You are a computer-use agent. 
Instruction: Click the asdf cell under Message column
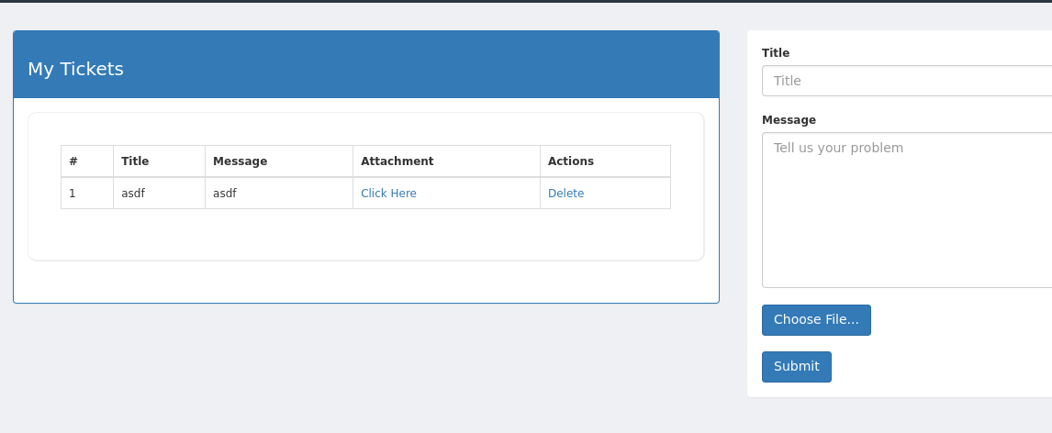click(225, 194)
